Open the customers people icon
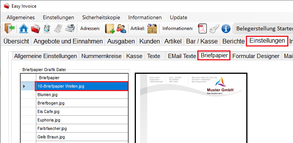 pos(122,28)
